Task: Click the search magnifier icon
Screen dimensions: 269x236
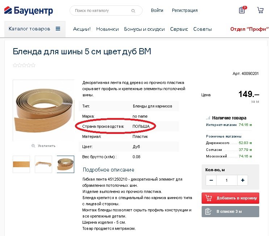Action: click(133, 11)
